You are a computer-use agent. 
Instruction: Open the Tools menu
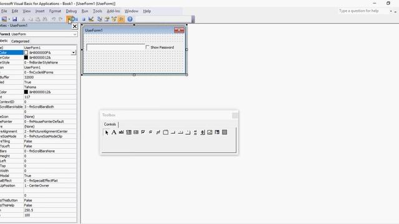tap(97, 11)
